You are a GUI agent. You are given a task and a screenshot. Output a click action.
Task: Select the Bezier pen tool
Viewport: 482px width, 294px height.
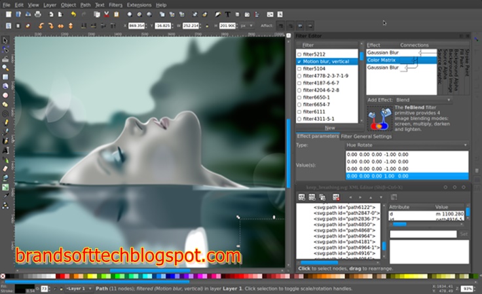[5, 132]
